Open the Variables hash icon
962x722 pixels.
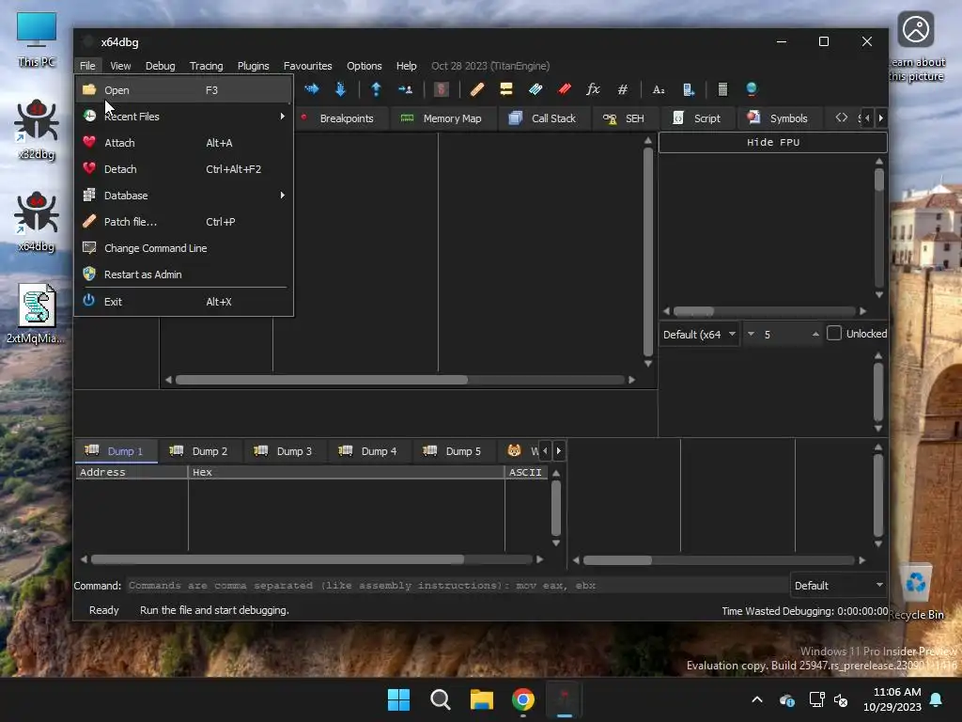623,89
